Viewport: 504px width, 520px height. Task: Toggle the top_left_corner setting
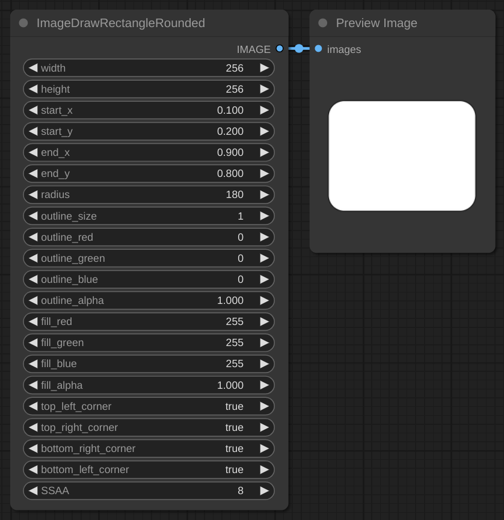[x=149, y=406]
